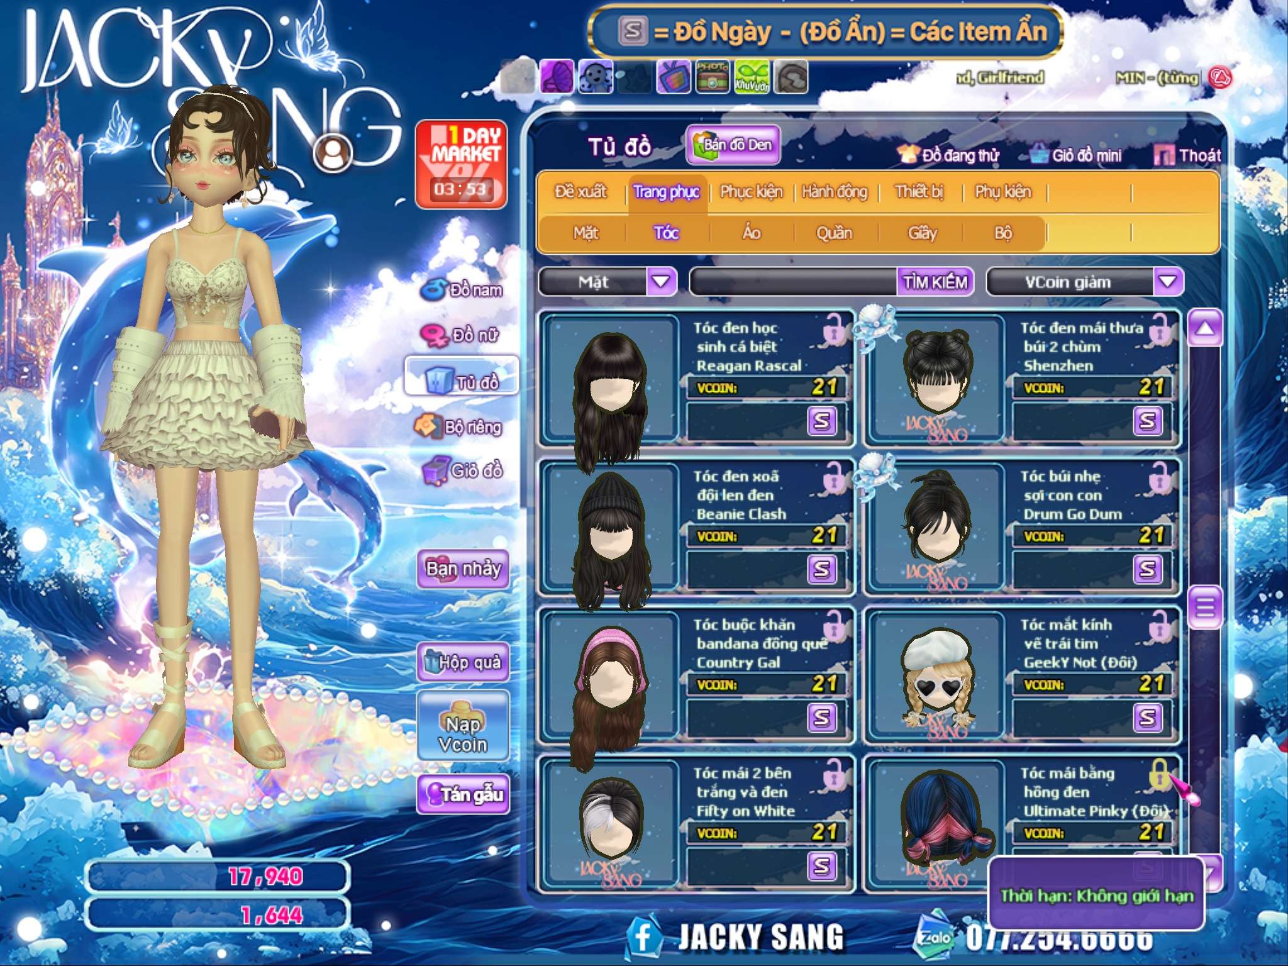Open the retro TV icon in the top bar
Viewport: 1288px width, 966px height.
tap(673, 77)
